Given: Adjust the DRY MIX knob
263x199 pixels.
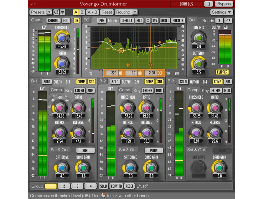Looking at the screenshot, I should tap(199, 38).
